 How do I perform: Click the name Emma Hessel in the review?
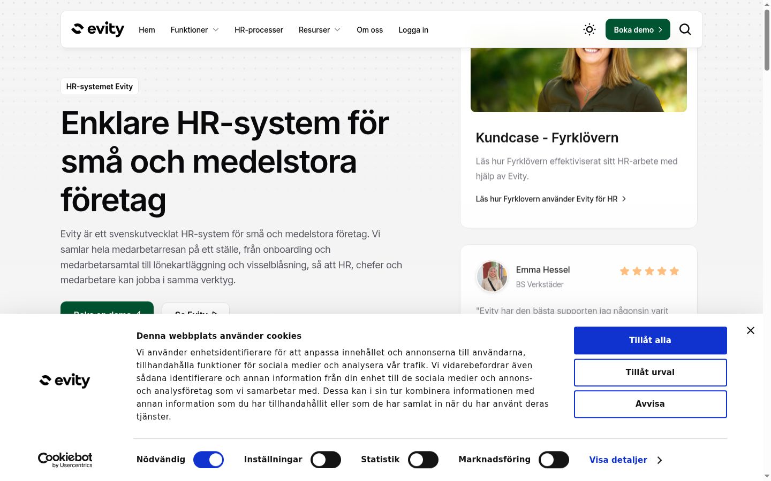(543, 270)
